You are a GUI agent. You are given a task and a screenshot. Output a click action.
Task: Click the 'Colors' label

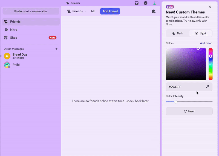click(169, 43)
